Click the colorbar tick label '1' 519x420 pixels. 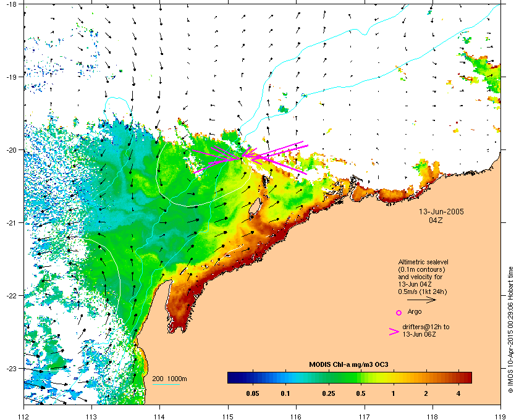[x=393, y=393]
